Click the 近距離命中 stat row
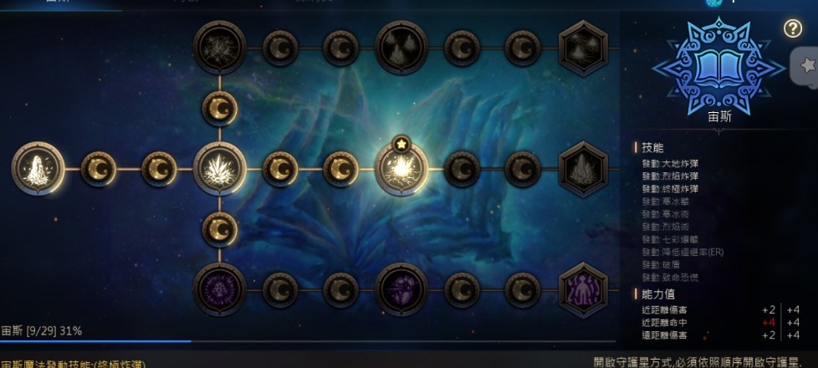Image resolution: width=818 pixels, height=368 pixels. click(x=720, y=323)
